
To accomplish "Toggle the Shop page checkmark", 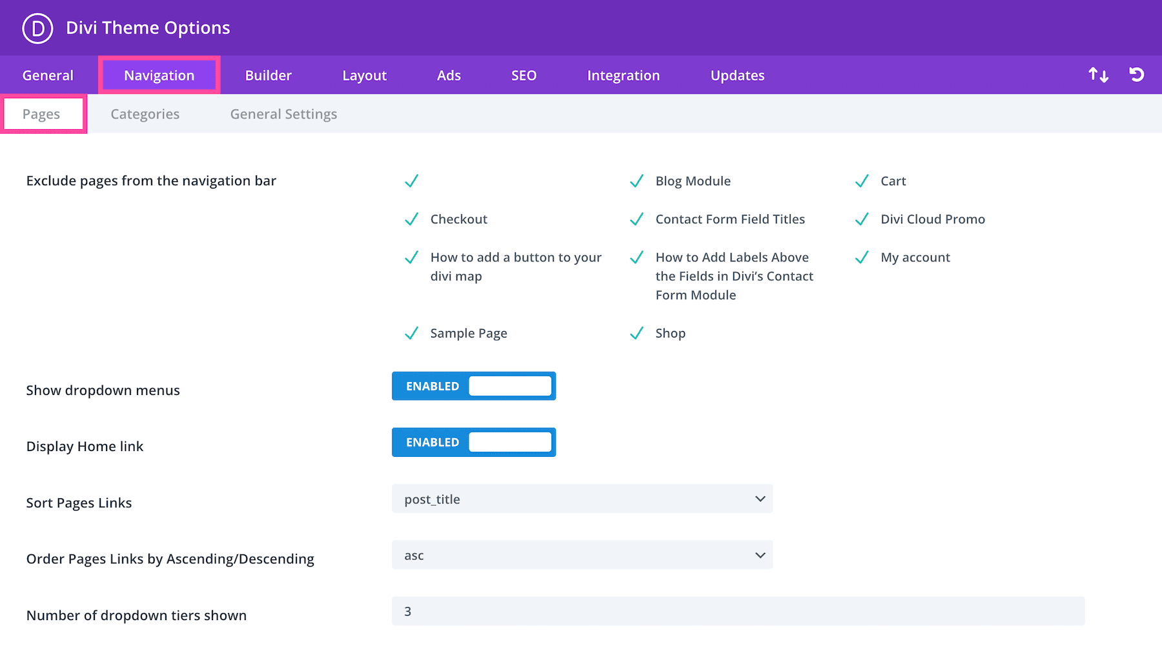I will tap(637, 334).
